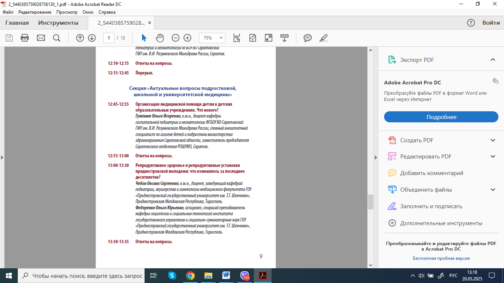
Task: Select the Highlight text marker tool
Action: (323, 38)
